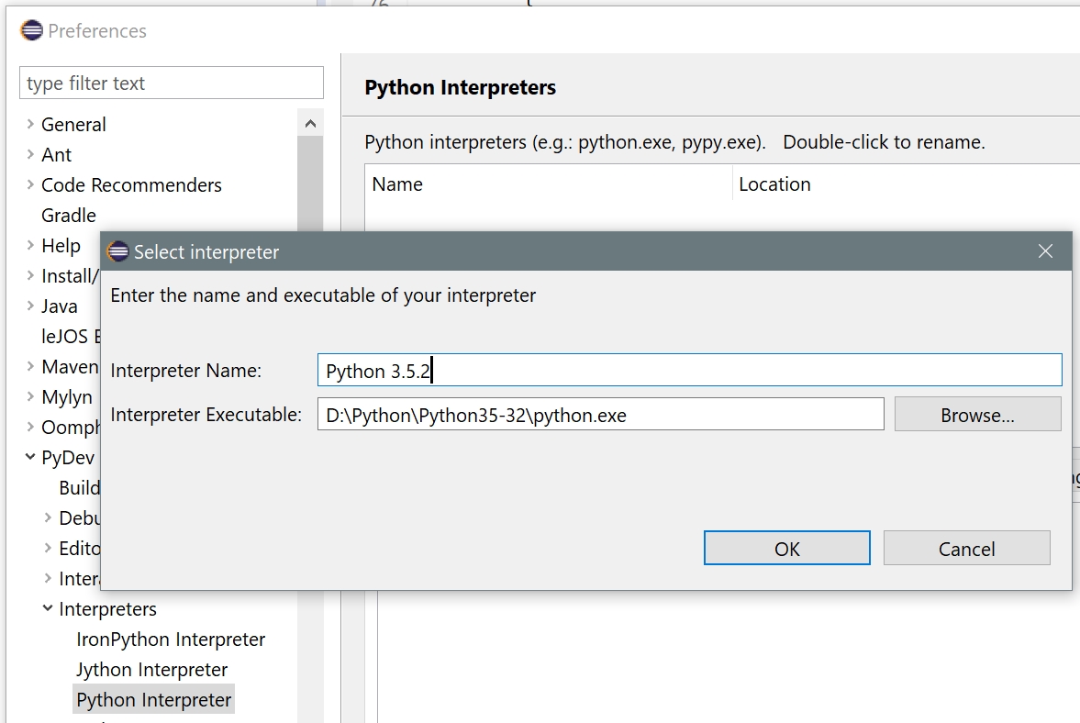Viewport: 1080px width, 723px height.
Task: Click the Eclipse icon in dialog title bar
Action: click(117, 251)
